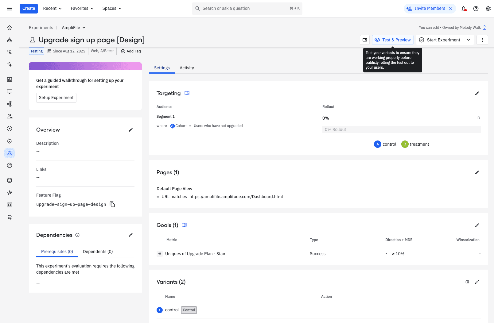Switch to the Activity tab
This screenshot has height=323, width=494.
[187, 68]
